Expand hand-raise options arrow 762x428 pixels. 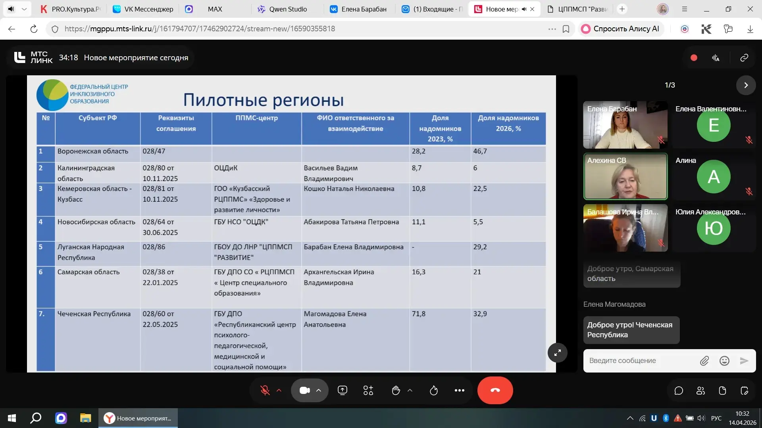[x=410, y=390]
